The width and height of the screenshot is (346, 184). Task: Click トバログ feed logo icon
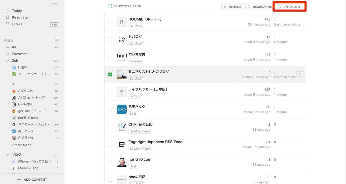(x=122, y=39)
